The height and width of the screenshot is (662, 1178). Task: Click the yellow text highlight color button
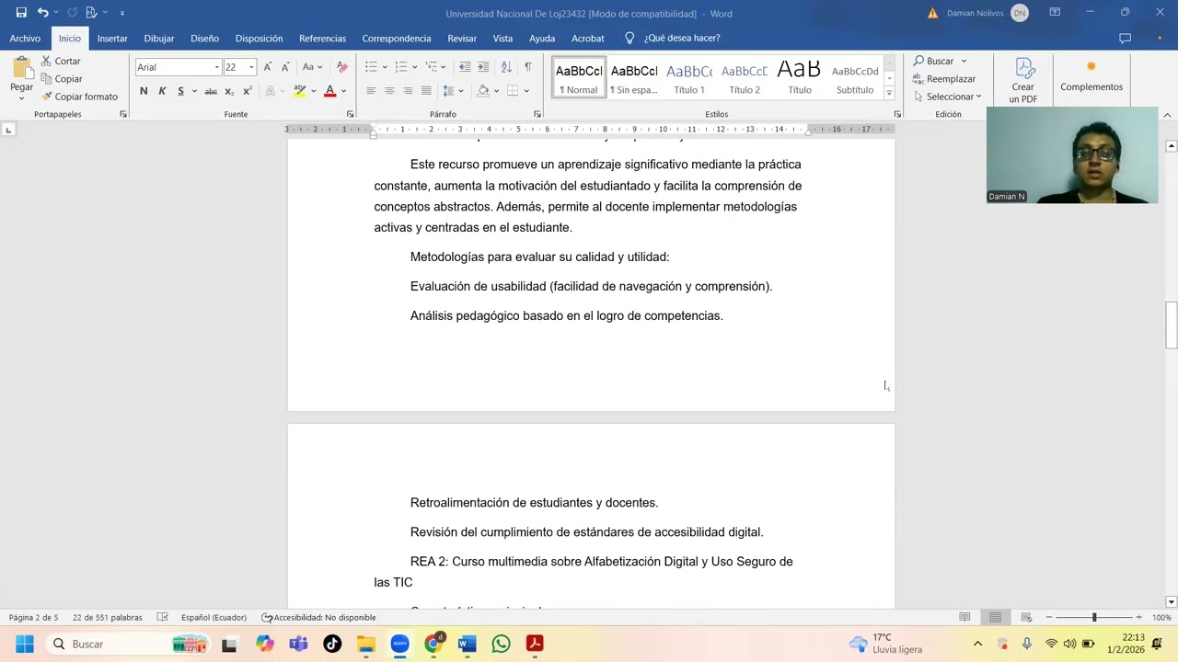coord(299,91)
